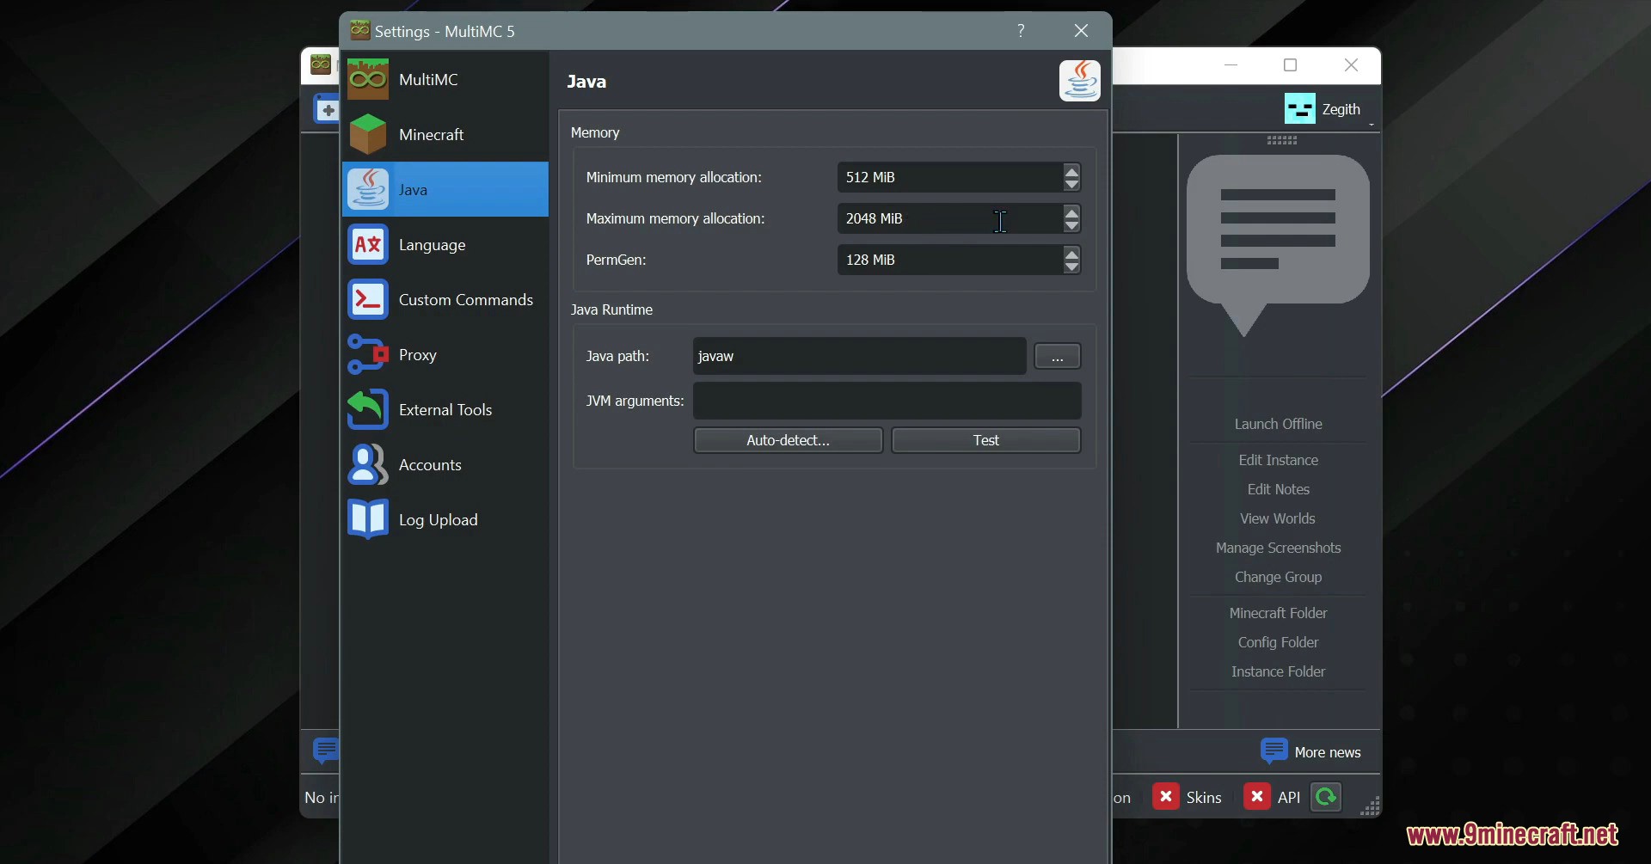Click the main window resize grip

pos(1371,806)
